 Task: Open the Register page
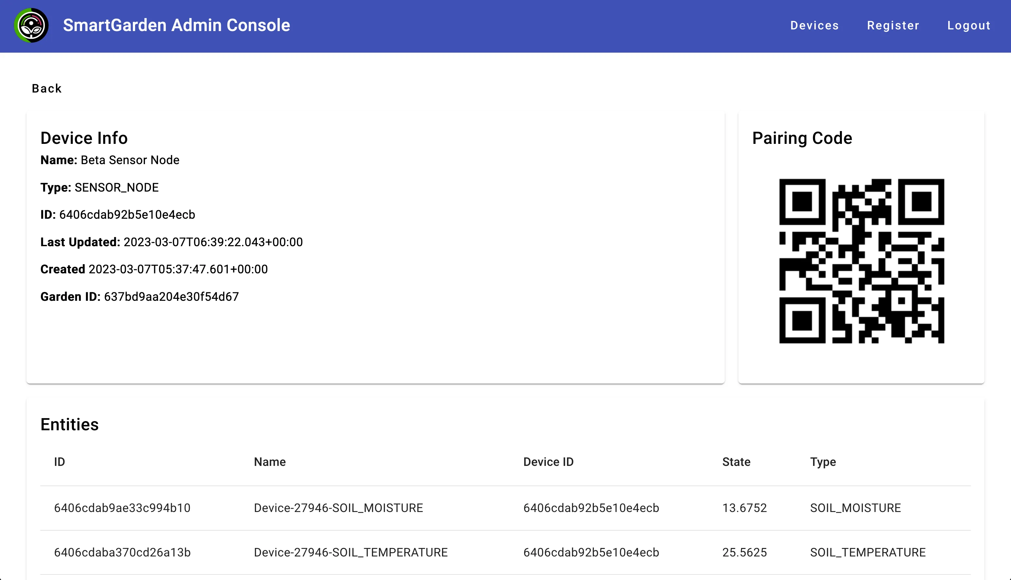tap(893, 26)
